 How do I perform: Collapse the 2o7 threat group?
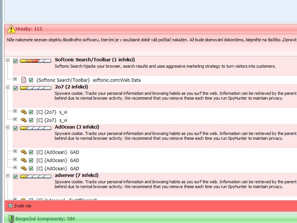point(7,87)
